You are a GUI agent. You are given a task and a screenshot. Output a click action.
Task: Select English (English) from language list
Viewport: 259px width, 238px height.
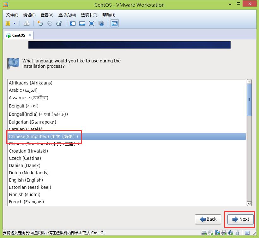26,180
